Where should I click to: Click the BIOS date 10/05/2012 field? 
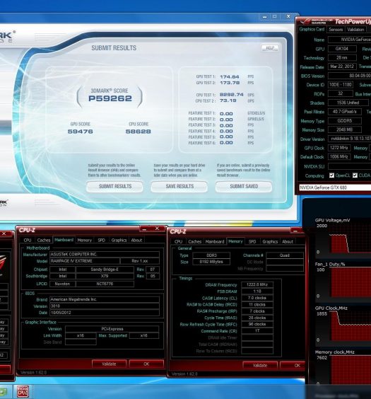click(x=105, y=313)
